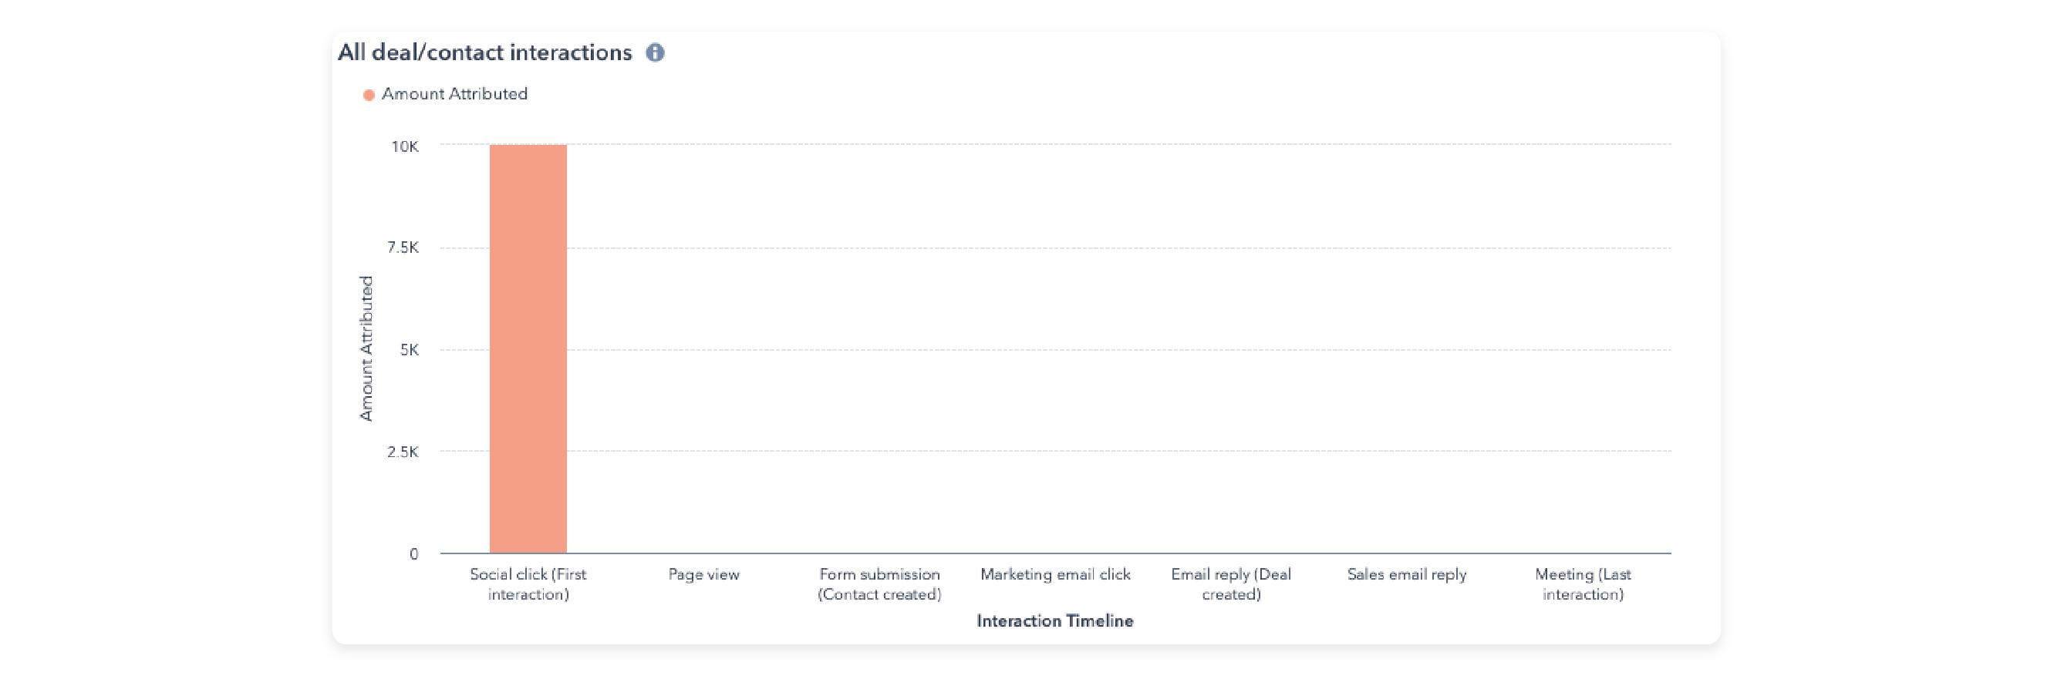The height and width of the screenshot is (676, 2054).
Task: Toggle the Amount Attributed legend label
Action: tap(454, 94)
